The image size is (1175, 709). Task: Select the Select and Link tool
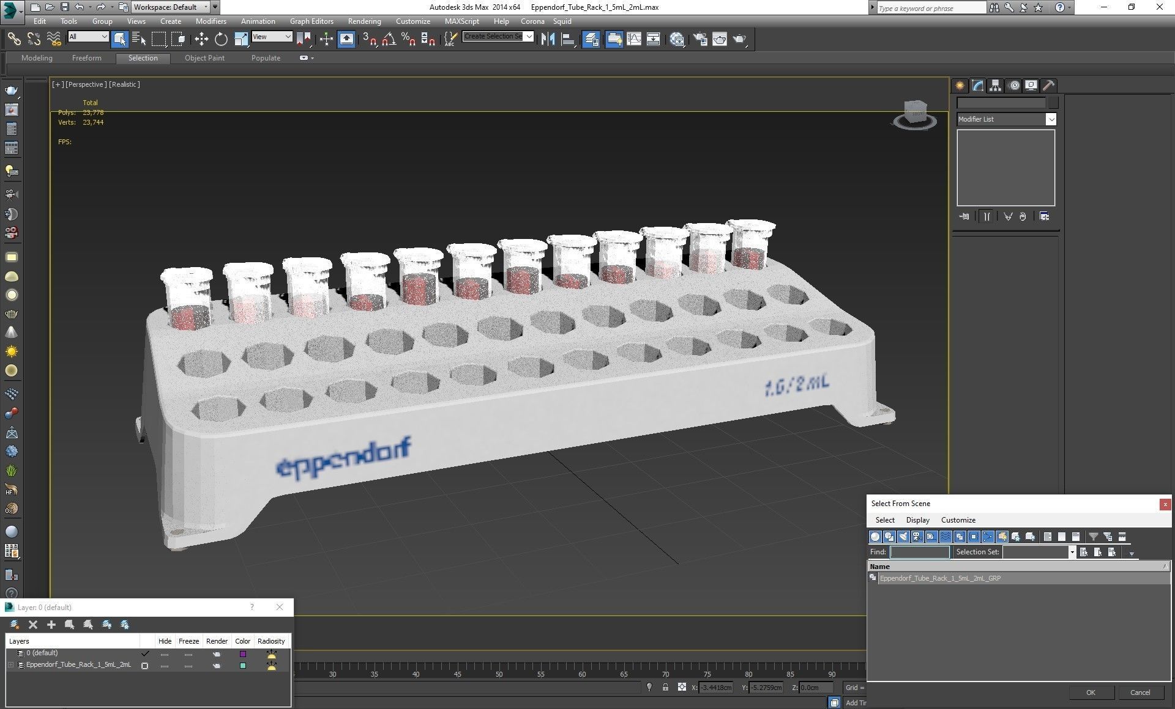tap(13, 39)
